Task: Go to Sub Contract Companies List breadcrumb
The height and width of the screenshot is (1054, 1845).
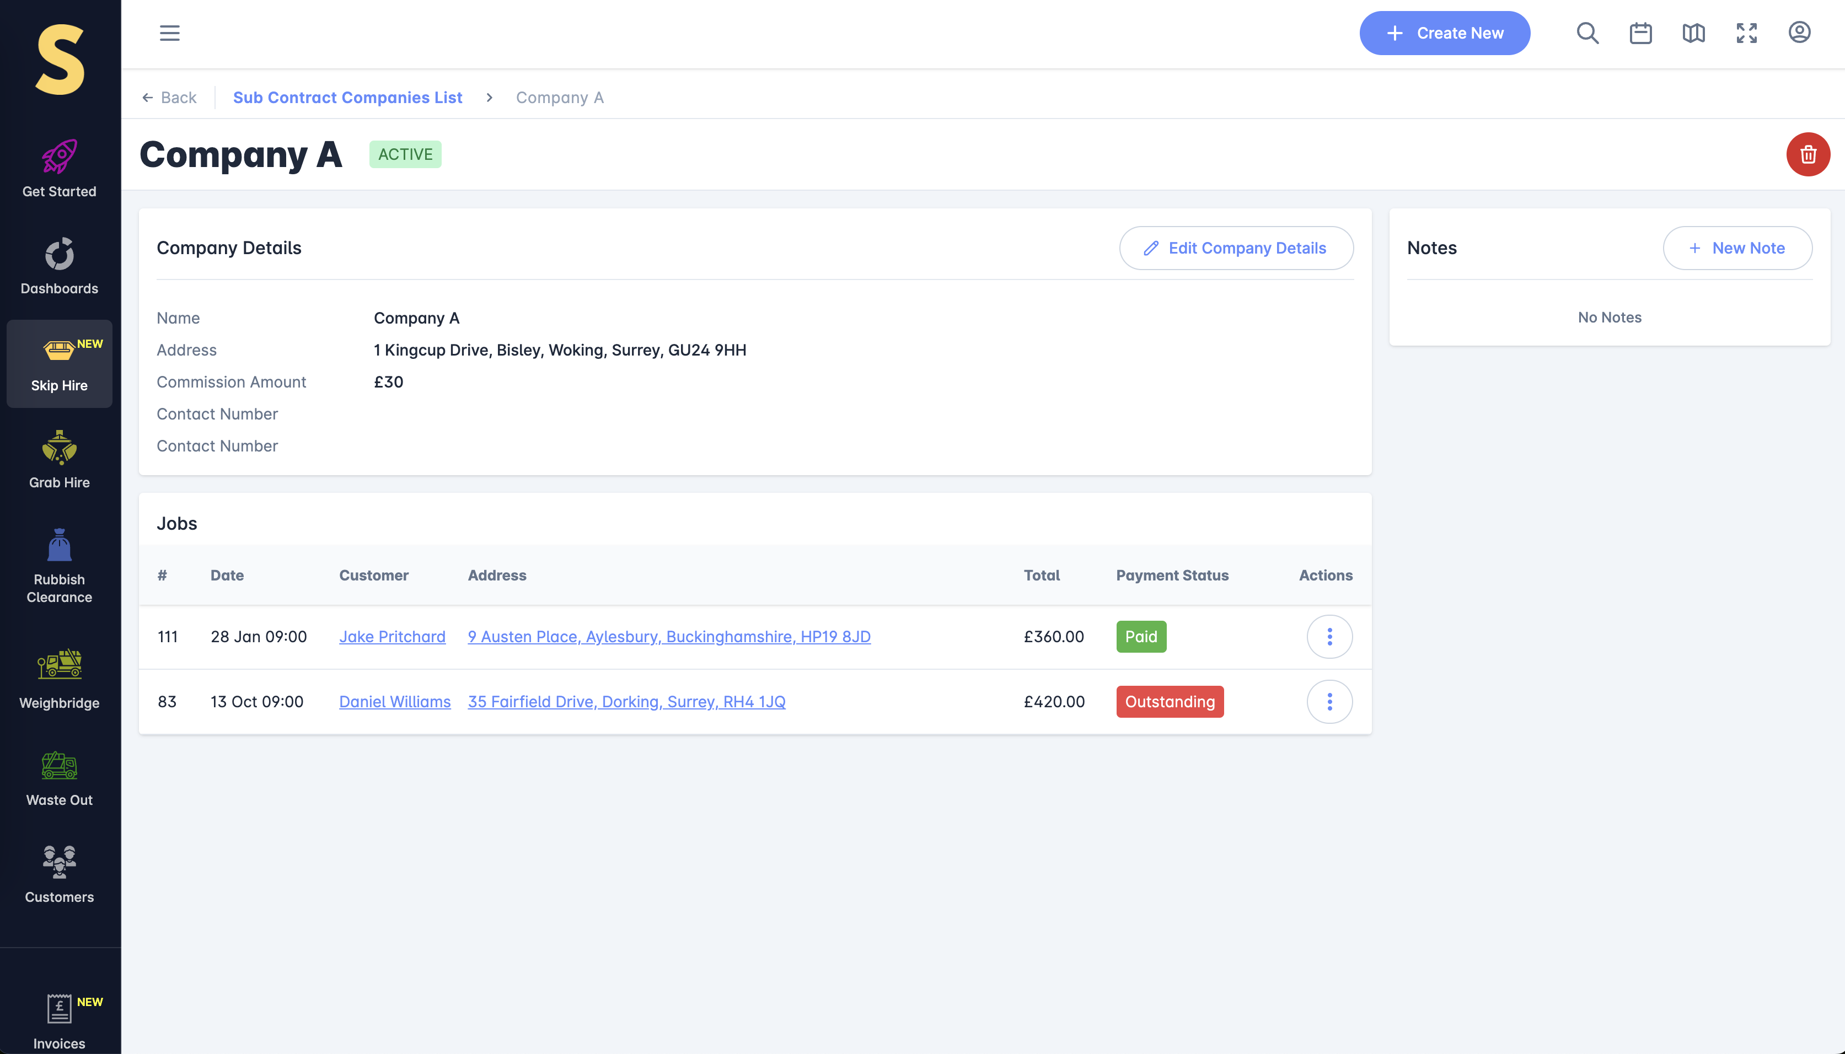Action: 347,98
